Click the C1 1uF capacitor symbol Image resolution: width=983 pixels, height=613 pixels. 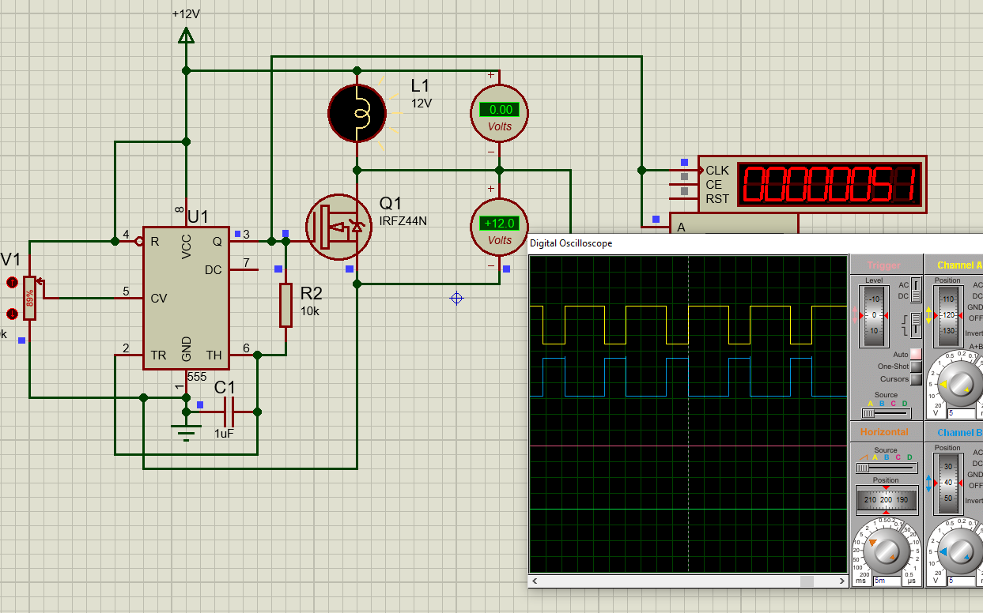pyautogui.click(x=230, y=412)
